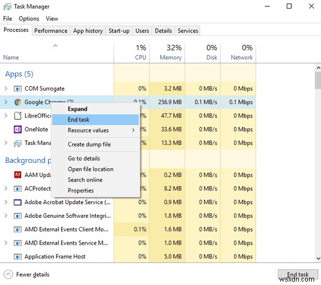This screenshot has width=321, height=285.
Task: Choose Search online menu entry
Action: [x=96, y=180]
